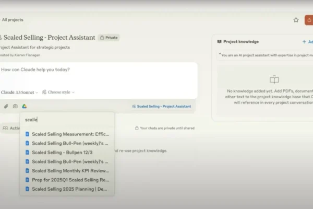
Task: Select Scaled Selling 2025 Planning document
Action: click(x=67, y=189)
